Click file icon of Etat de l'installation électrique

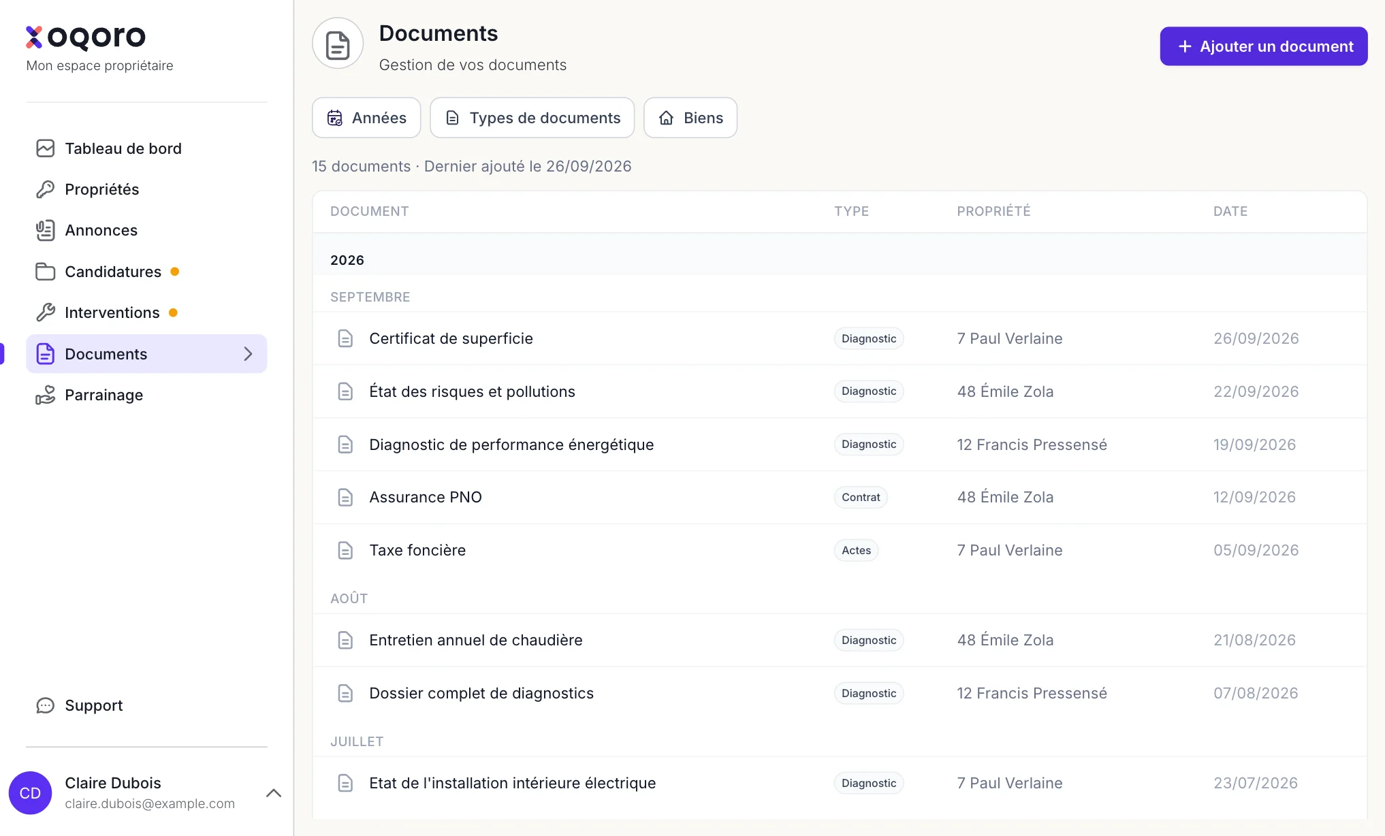pyautogui.click(x=345, y=783)
